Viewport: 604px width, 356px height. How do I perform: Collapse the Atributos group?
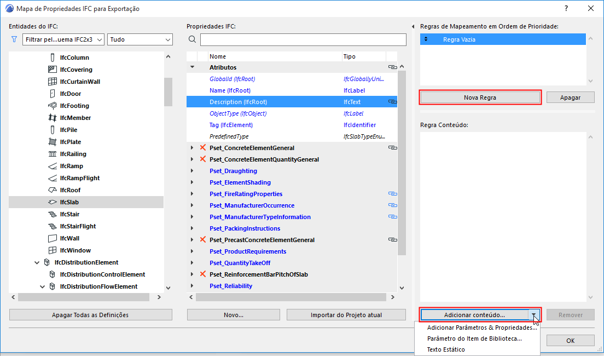[x=192, y=67]
